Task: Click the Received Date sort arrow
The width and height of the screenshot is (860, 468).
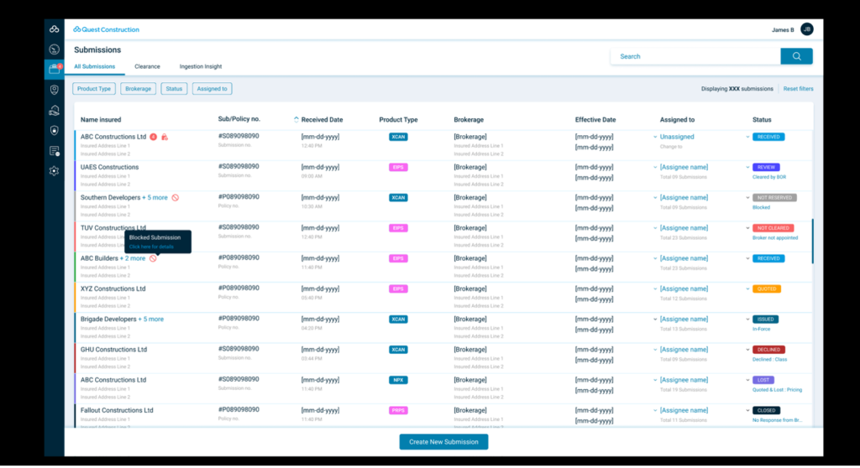Action: tap(296, 119)
